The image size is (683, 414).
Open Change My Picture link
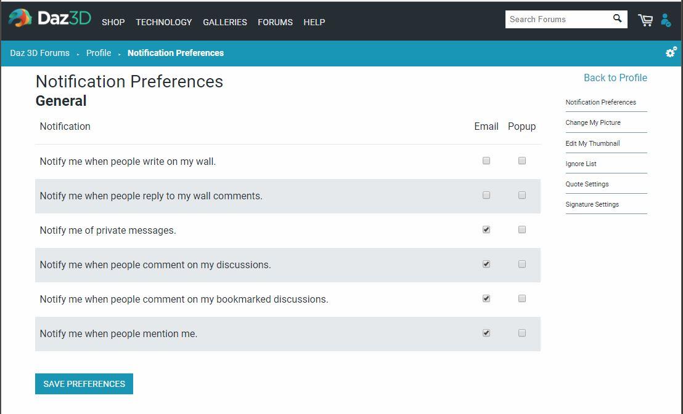pyautogui.click(x=593, y=122)
